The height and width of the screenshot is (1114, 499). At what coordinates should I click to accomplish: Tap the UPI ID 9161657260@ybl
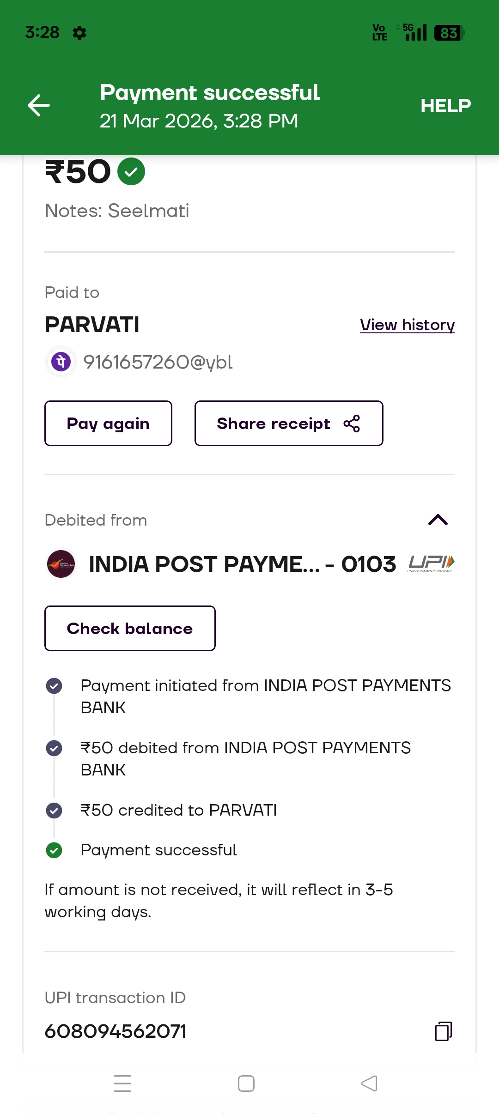tap(158, 362)
